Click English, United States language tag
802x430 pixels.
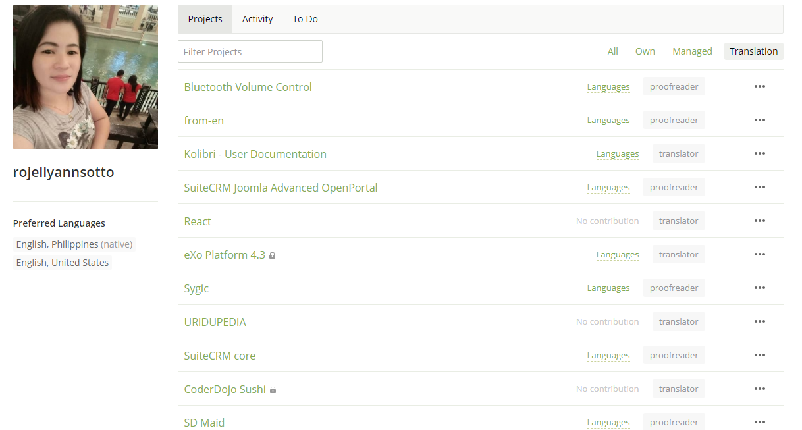coord(63,263)
